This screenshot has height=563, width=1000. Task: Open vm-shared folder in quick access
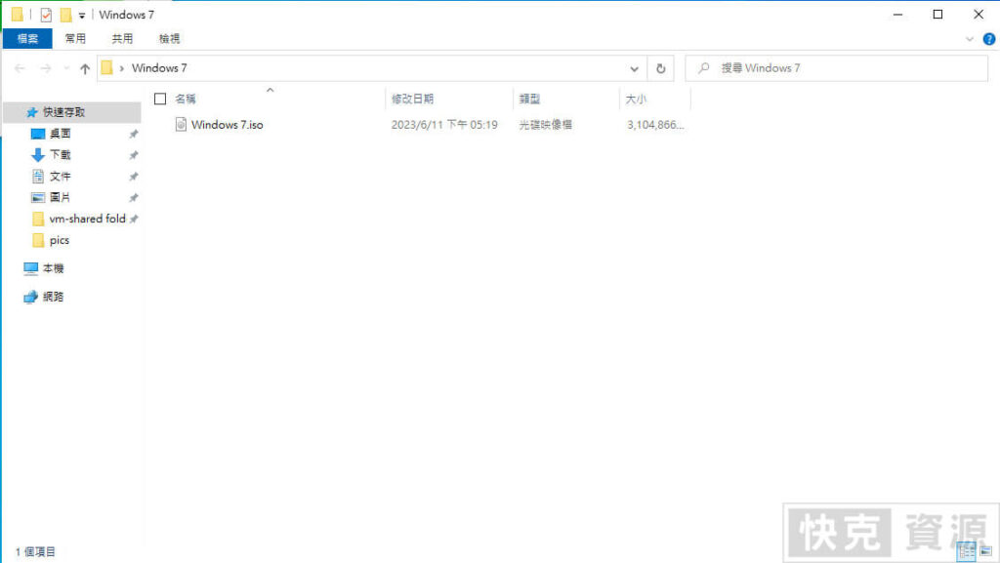click(87, 219)
